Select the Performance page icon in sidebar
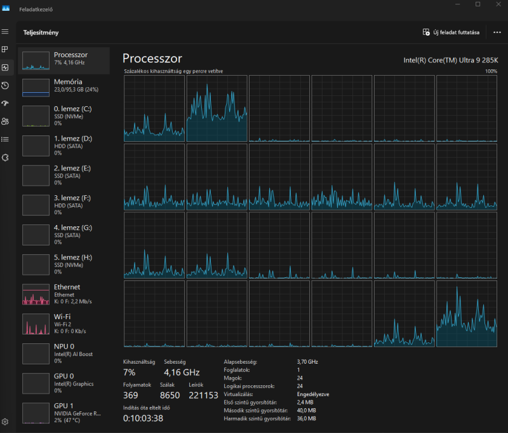This screenshot has height=433, width=508. click(5, 67)
